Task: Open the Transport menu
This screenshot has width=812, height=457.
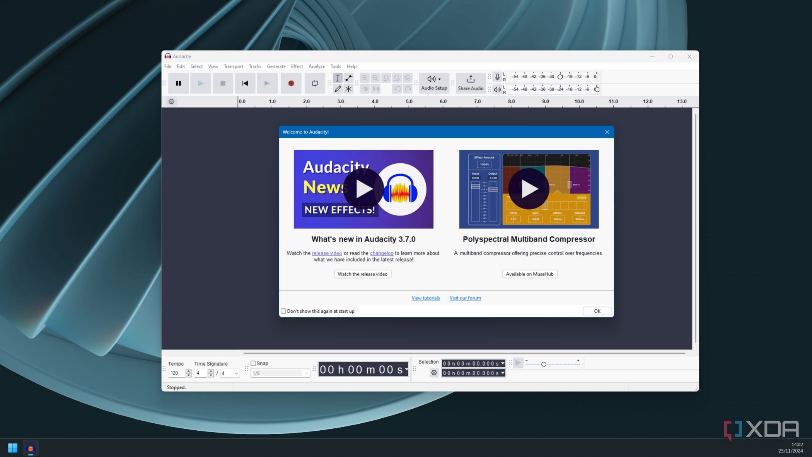Action: [233, 67]
